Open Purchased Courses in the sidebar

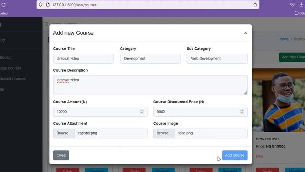click(x=13, y=79)
